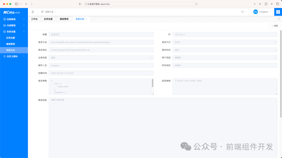Viewport: 282px width, 158px height.
Task: Click the theme shirt icon
Action: tap(242, 12)
